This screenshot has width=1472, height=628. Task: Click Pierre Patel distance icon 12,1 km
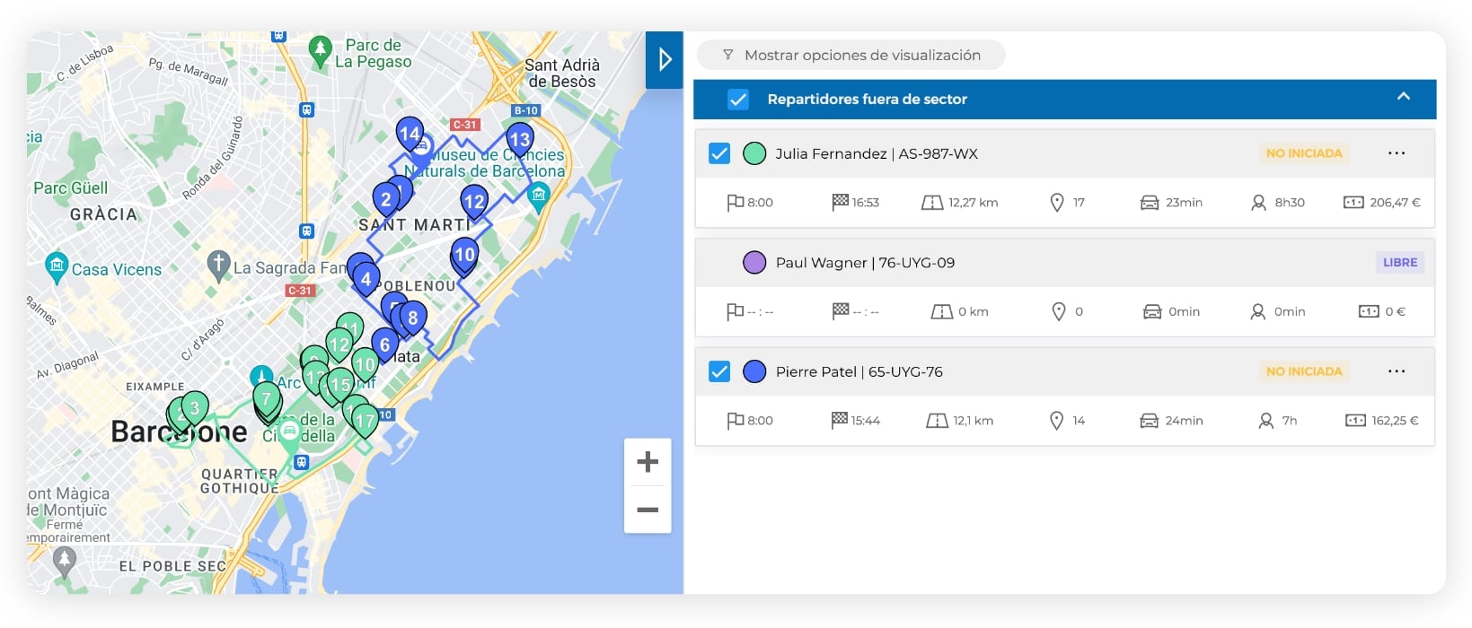tap(938, 421)
